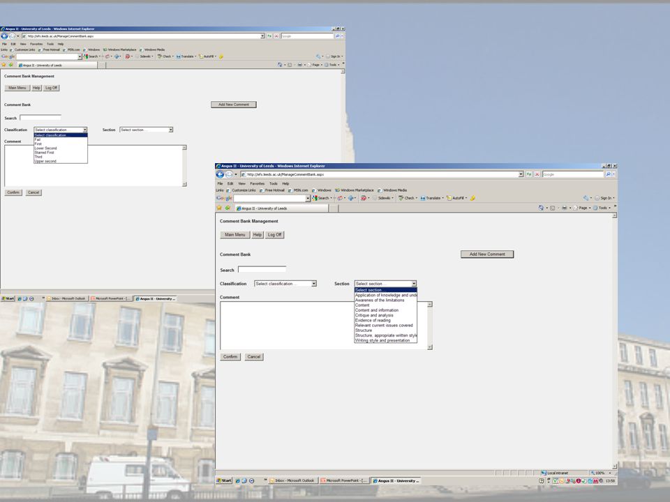The height and width of the screenshot is (502, 670).
Task: Click the Section dropdown arrow in the front window
Action: (414, 284)
